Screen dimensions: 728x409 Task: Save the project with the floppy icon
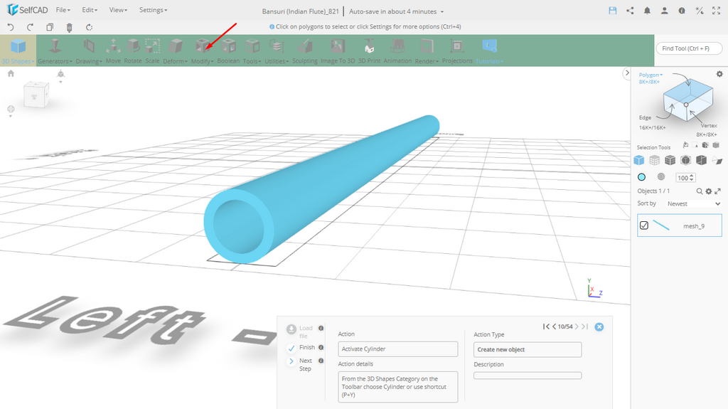pyautogui.click(x=613, y=11)
